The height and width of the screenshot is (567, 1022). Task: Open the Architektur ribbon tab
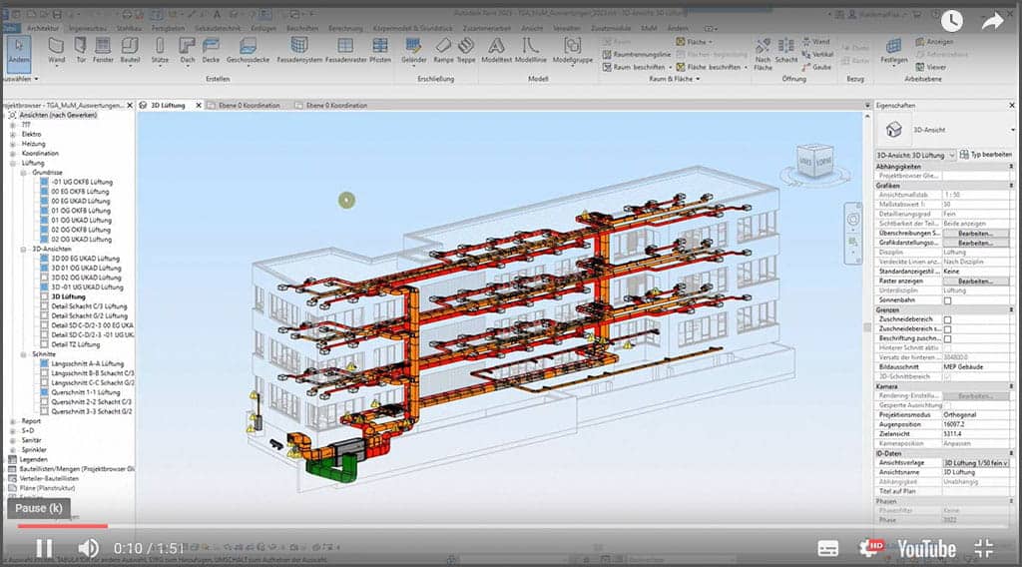point(43,28)
